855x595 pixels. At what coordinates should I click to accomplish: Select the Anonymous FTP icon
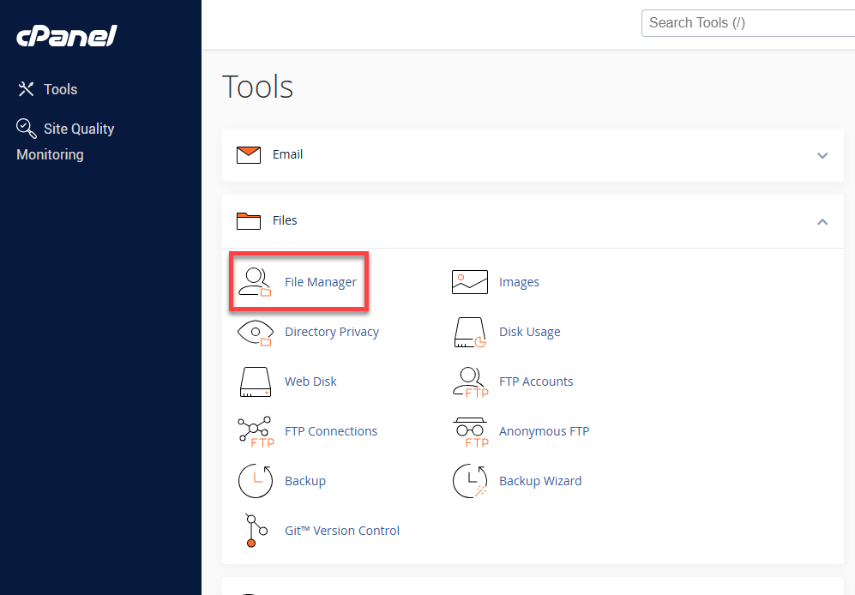[469, 431]
